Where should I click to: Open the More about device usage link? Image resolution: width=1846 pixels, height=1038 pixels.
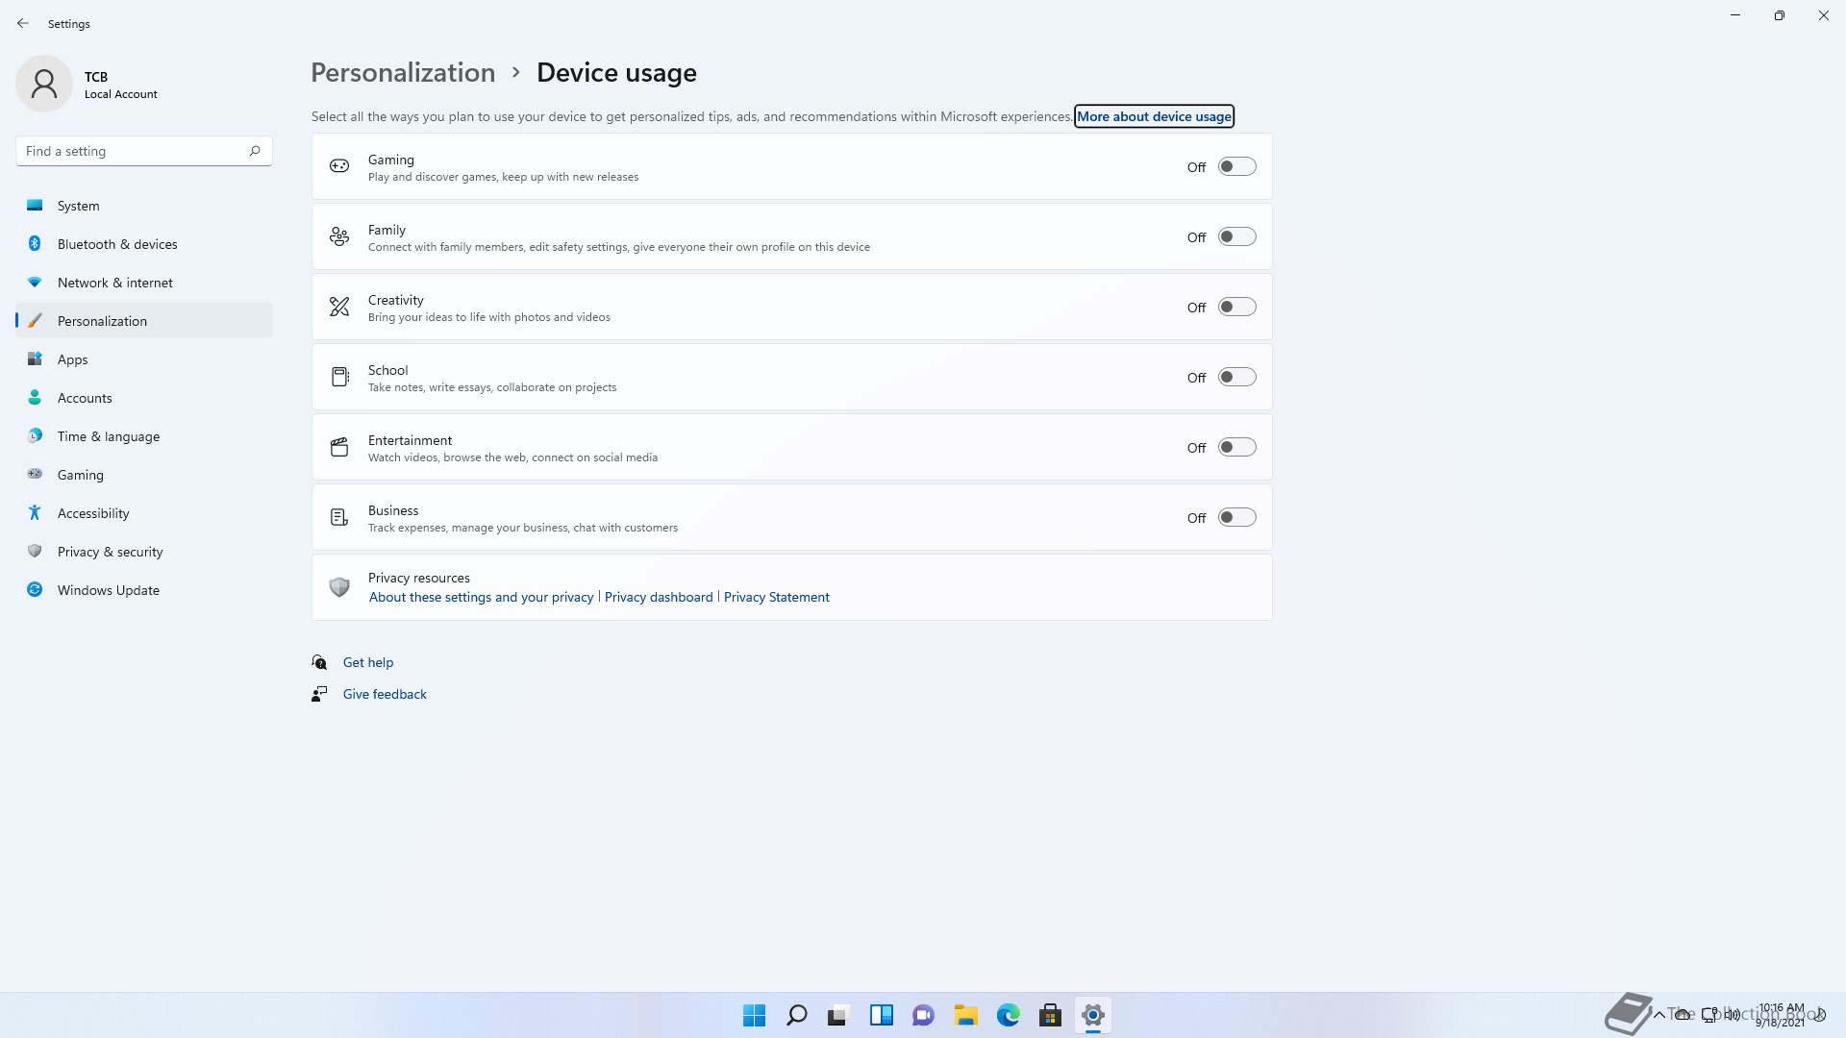point(1154,116)
